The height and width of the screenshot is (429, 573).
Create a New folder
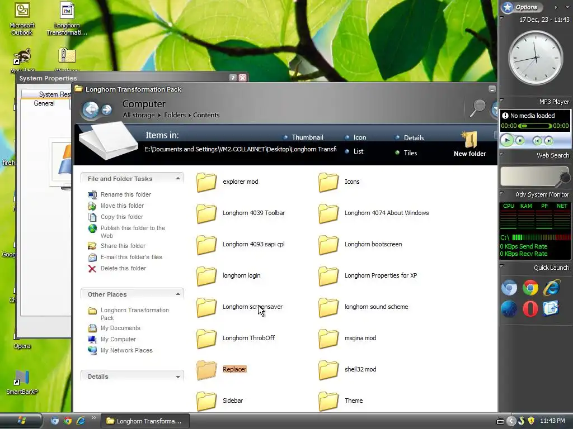tap(470, 145)
